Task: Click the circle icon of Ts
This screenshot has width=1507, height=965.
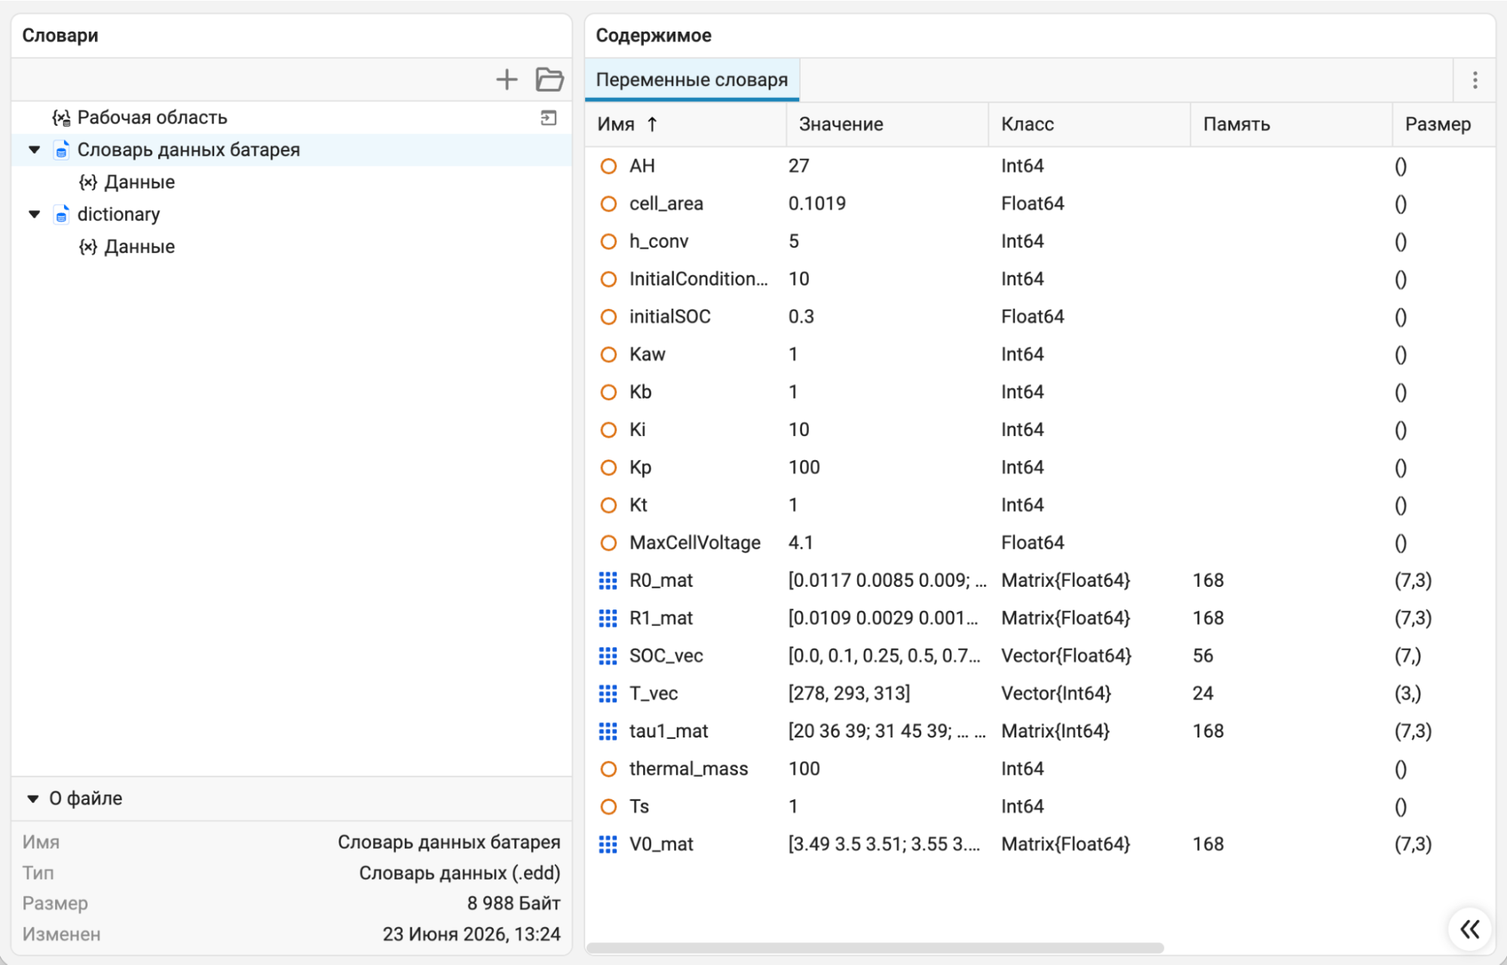Action: [x=608, y=806]
